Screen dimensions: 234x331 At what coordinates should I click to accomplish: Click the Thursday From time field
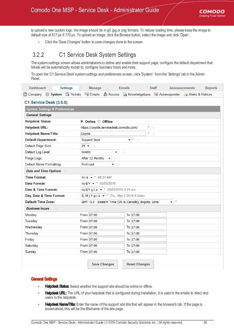106,233
